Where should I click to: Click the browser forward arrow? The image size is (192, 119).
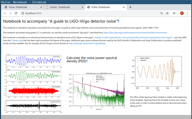(10, 13)
